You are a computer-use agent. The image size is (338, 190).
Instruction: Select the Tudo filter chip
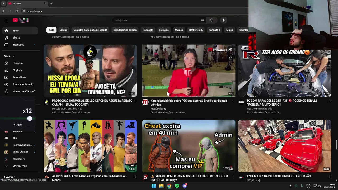point(51,30)
